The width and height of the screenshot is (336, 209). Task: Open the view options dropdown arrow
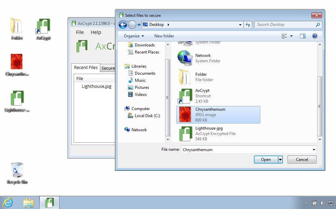point(291,36)
